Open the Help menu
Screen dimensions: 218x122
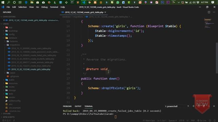point(63,7)
